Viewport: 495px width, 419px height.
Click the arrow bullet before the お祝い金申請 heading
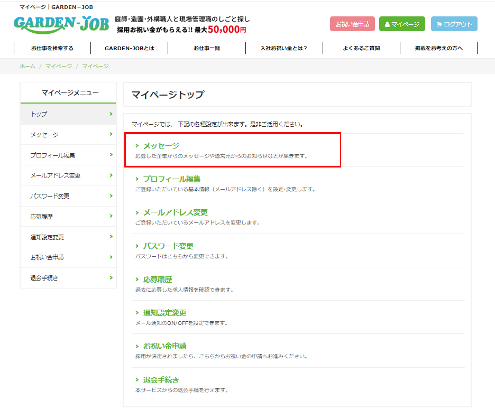(x=137, y=346)
